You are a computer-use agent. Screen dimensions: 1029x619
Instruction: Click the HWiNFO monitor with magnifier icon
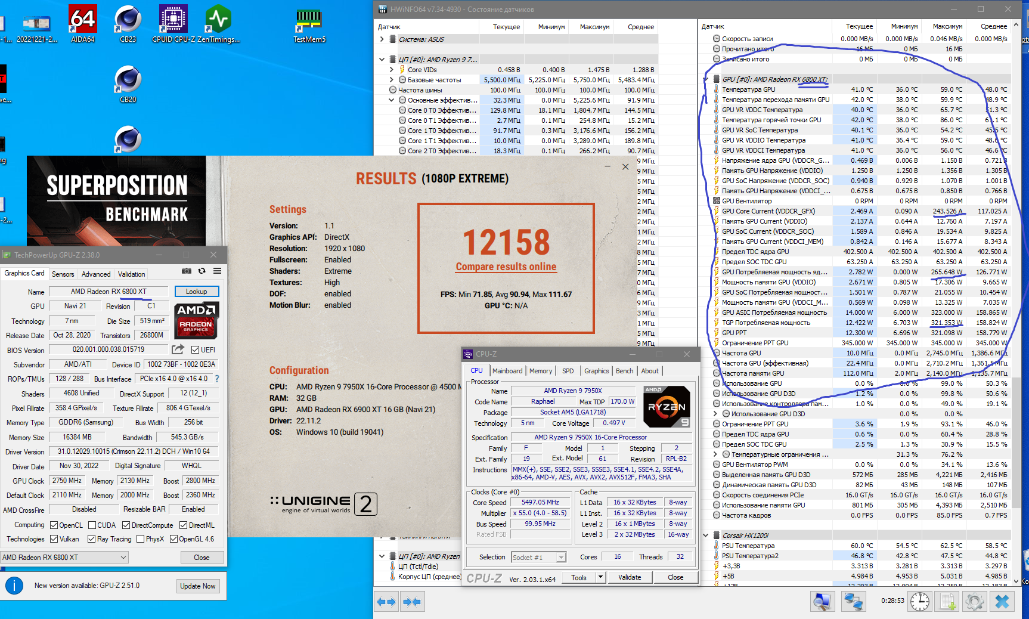(822, 602)
